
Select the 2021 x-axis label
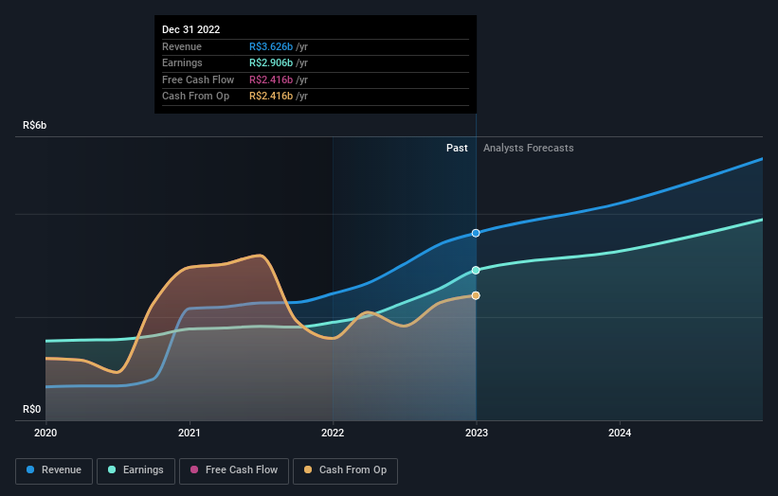(x=189, y=433)
